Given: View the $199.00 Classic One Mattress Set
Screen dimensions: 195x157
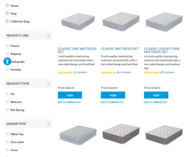Looking at the screenshot, I should click(70, 95).
